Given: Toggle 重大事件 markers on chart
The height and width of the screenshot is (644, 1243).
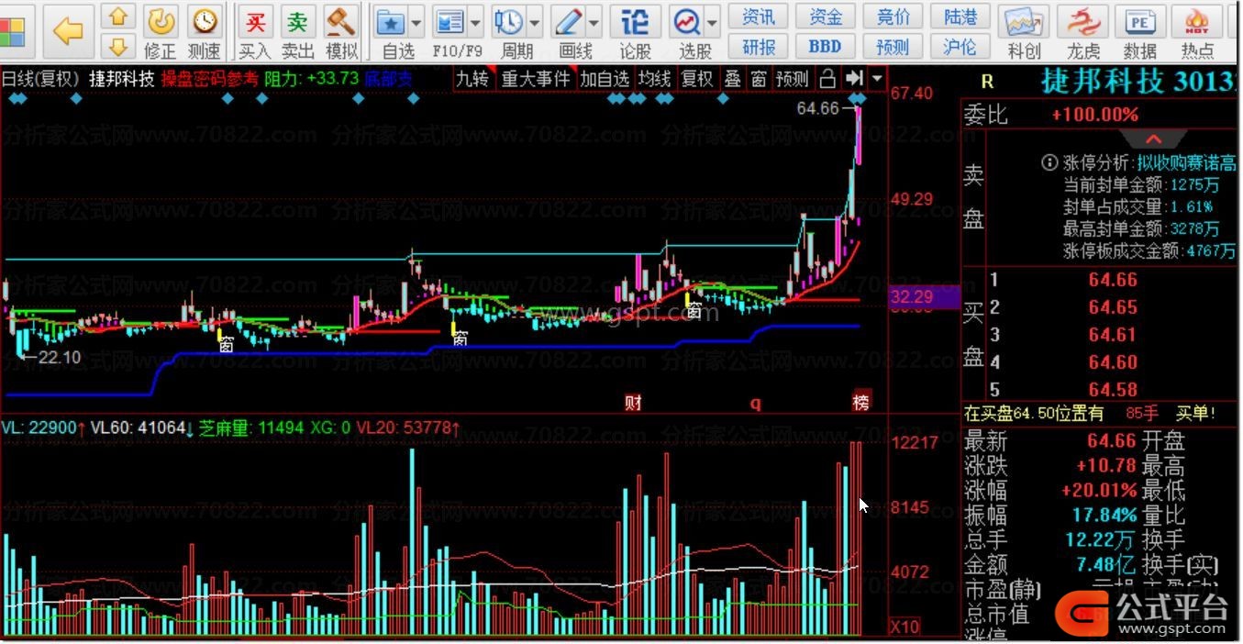Looking at the screenshot, I should (x=536, y=79).
